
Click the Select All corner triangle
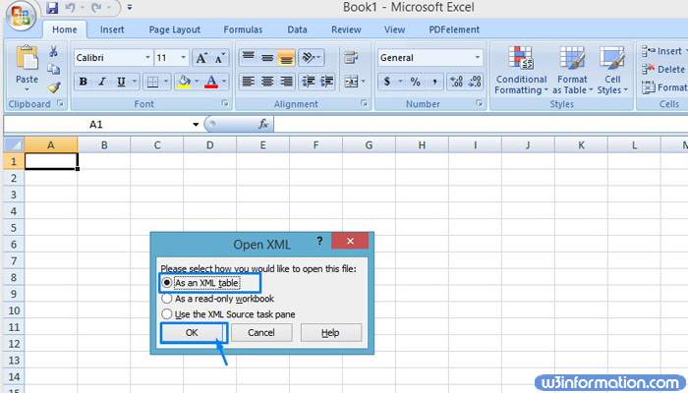pyautogui.click(x=14, y=144)
